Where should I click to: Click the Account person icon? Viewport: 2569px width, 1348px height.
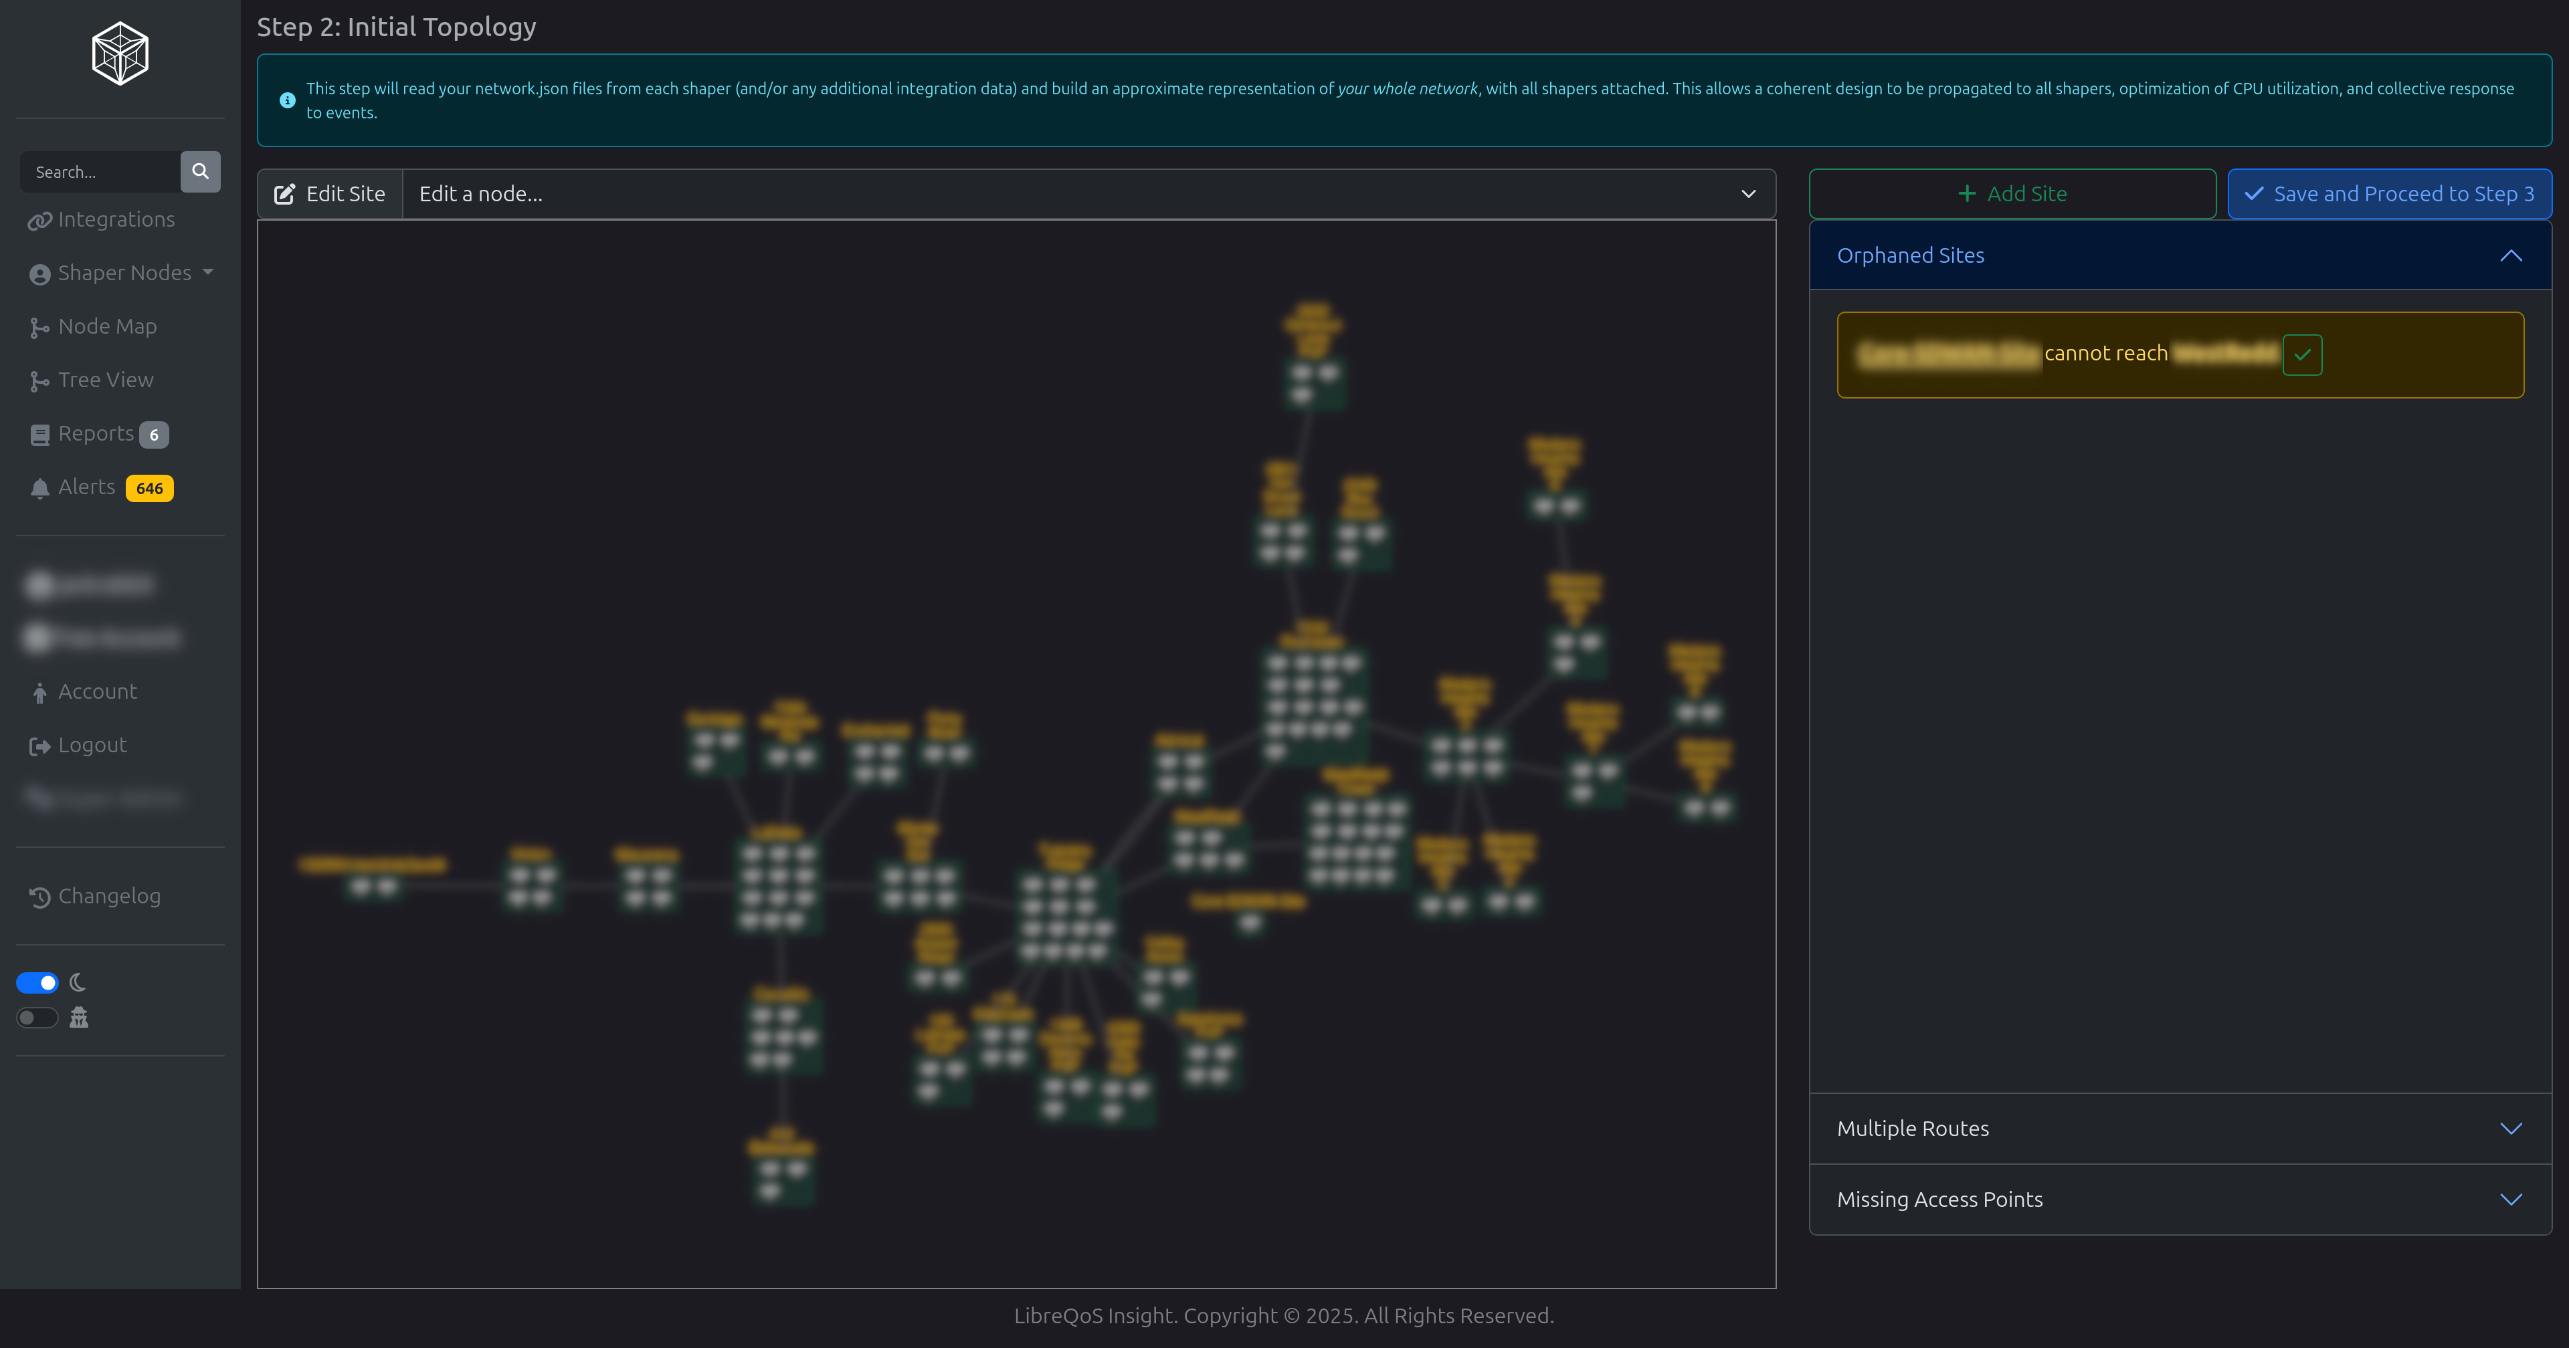(40, 693)
